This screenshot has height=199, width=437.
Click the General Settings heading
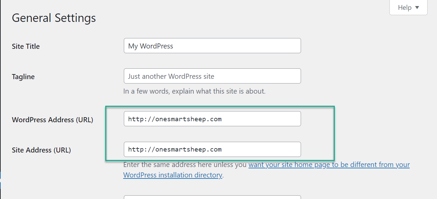click(54, 18)
